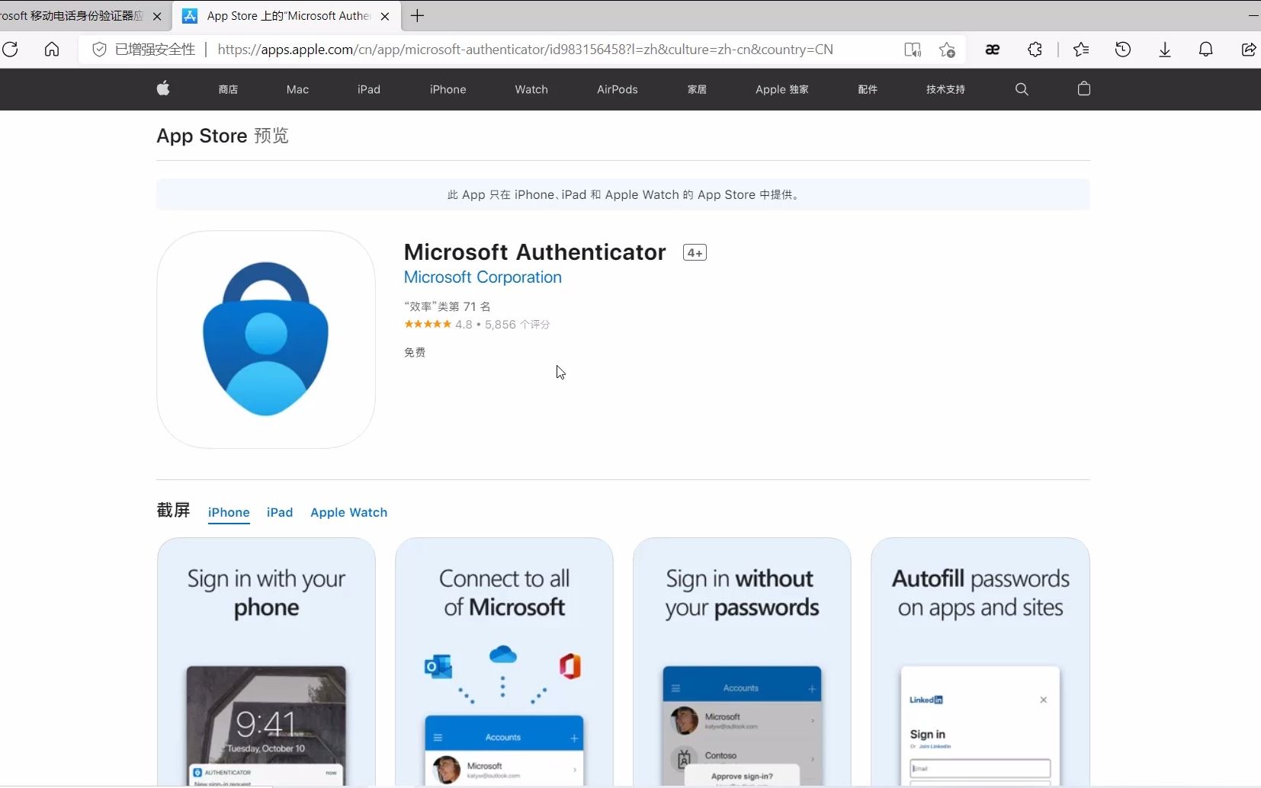This screenshot has height=788, width=1261.
Task: Click the share page icon
Action: click(x=1248, y=50)
